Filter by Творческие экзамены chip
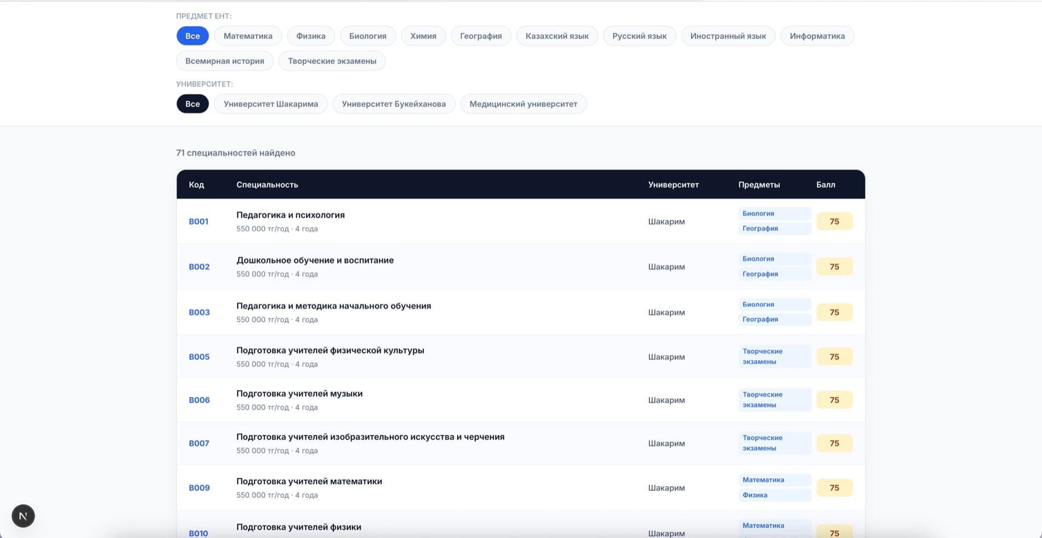 [x=332, y=61]
